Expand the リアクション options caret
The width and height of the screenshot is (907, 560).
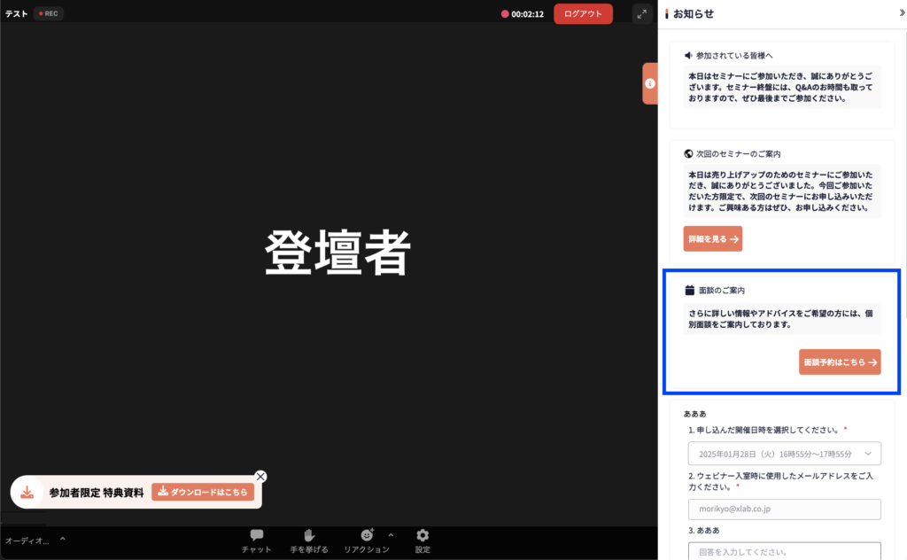pos(391,535)
